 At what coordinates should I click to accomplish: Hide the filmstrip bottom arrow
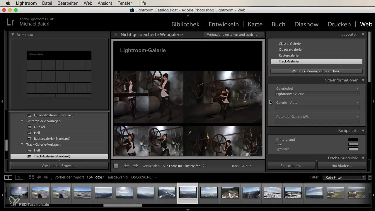[188, 210]
